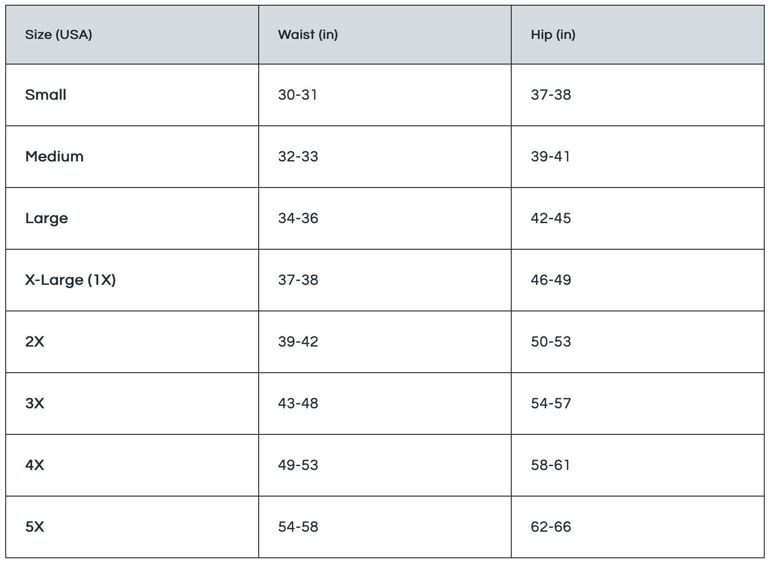Select the 2X size label
The width and height of the screenshot is (769, 564).
click(35, 342)
